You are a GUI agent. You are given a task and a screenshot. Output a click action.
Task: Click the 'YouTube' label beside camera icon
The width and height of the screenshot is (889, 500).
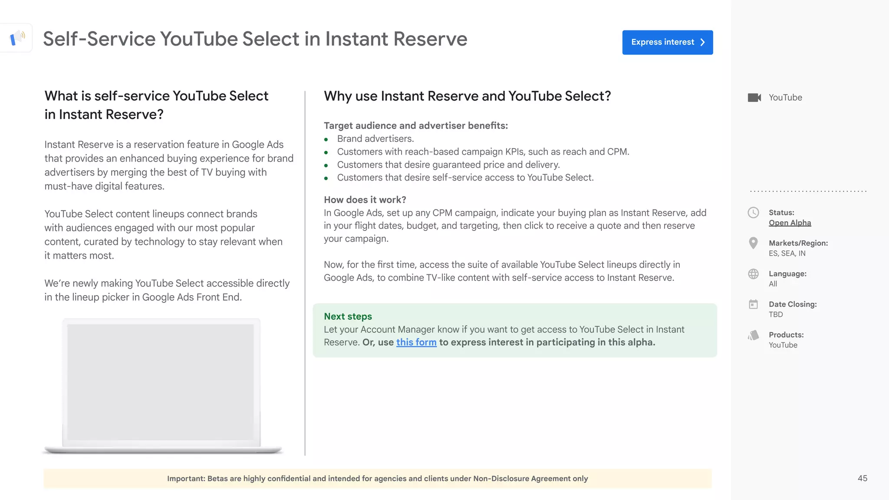click(785, 98)
